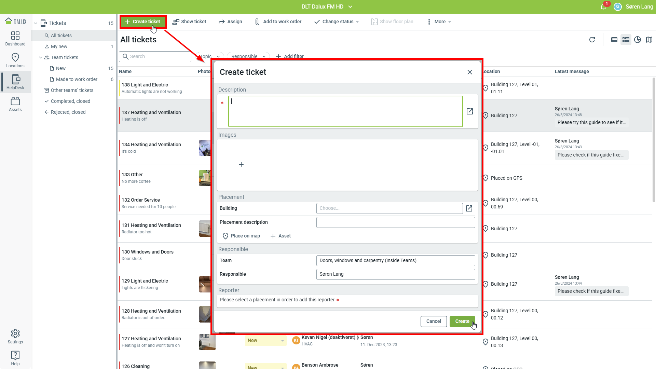Add an image with plus icon
The image size is (656, 369).
point(241,164)
